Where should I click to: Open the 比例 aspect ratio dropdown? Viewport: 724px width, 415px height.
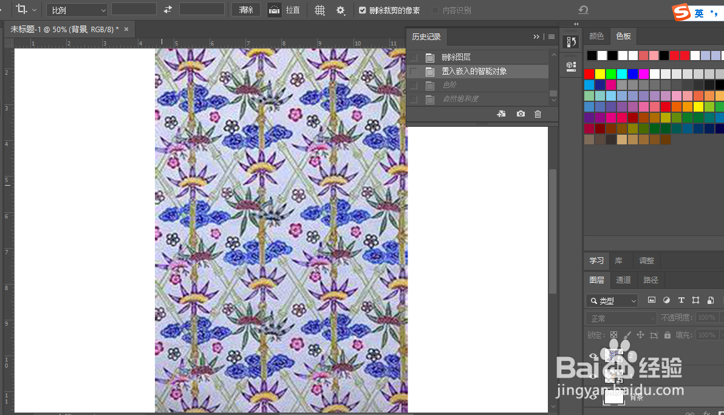tap(77, 10)
